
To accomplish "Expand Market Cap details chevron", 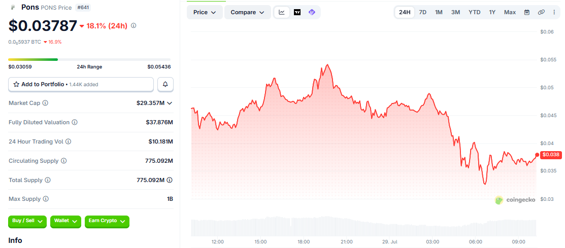I will (x=170, y=103).
